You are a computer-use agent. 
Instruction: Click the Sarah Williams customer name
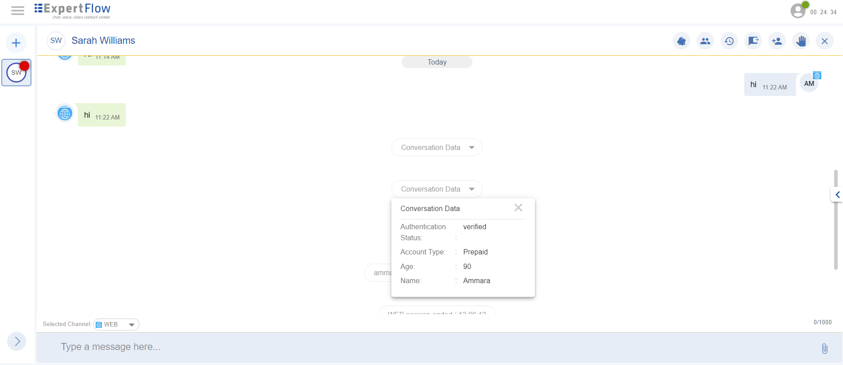point(103,41)
